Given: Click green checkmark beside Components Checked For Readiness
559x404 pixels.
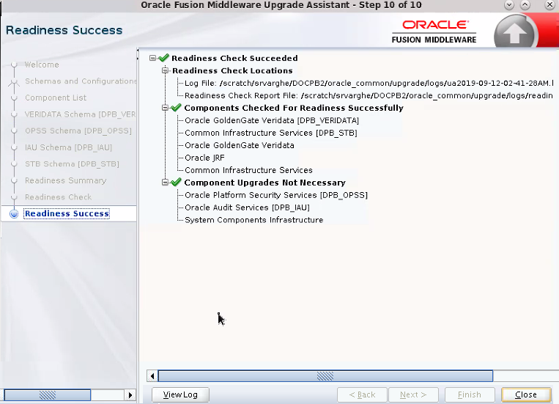Looking at the screenshot, I should [176, 108].
